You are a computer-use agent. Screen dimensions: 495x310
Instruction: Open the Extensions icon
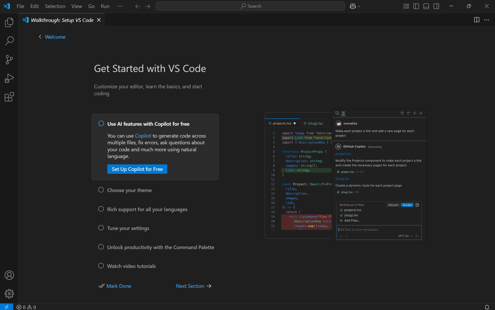[9, 97]
